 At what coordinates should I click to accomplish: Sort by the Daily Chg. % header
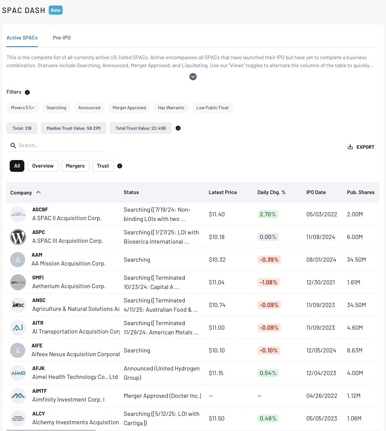[271, 192]
